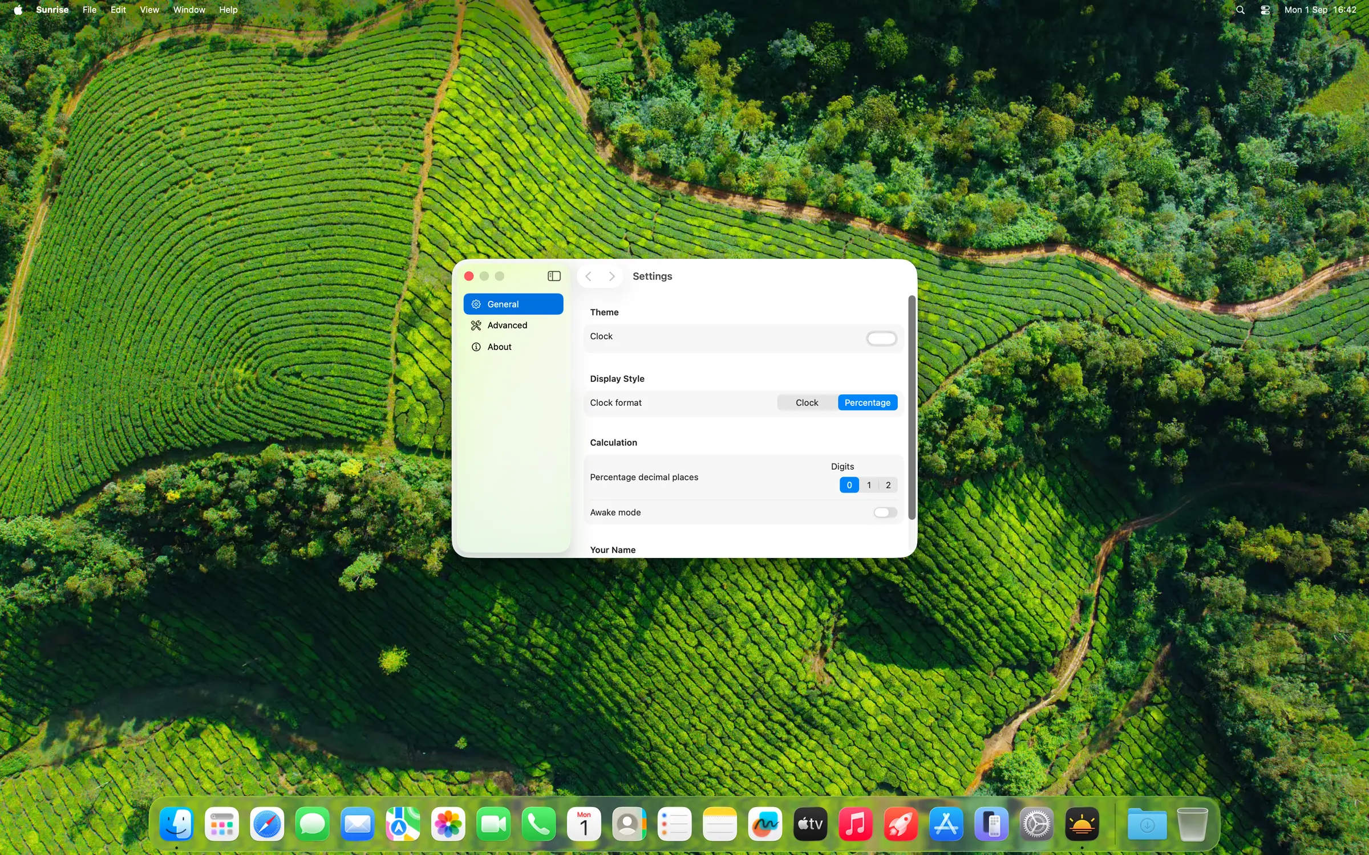Open the File menu

point(90,10)
